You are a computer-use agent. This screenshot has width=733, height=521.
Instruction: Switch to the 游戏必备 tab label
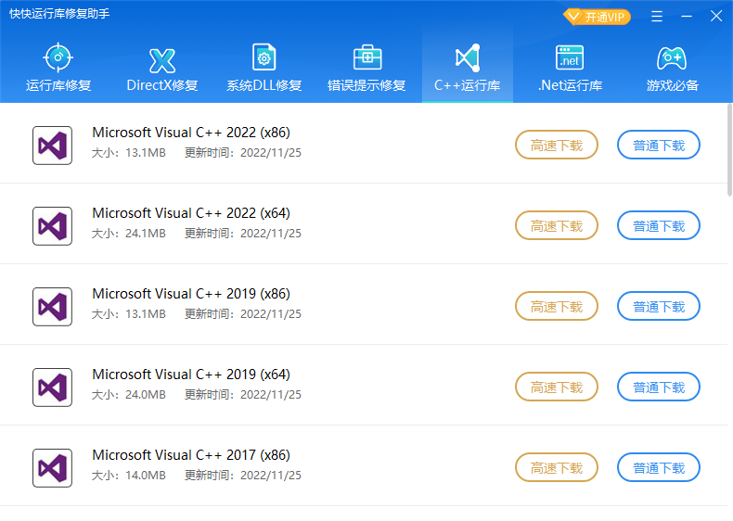tap(673, 85)
